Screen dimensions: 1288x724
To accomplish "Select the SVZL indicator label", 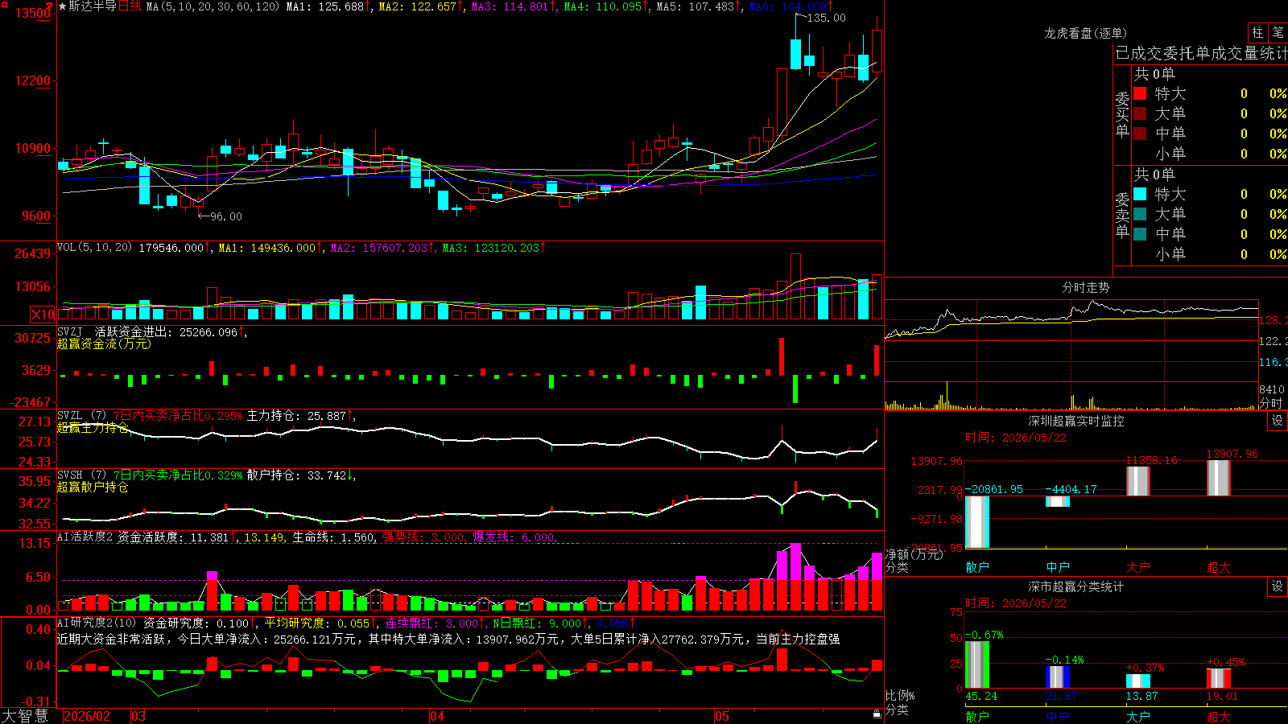I will click(70, 415).
